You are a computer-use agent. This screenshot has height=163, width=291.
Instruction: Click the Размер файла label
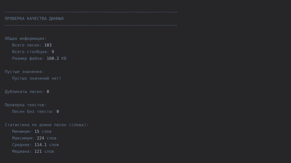pos(28,59)
